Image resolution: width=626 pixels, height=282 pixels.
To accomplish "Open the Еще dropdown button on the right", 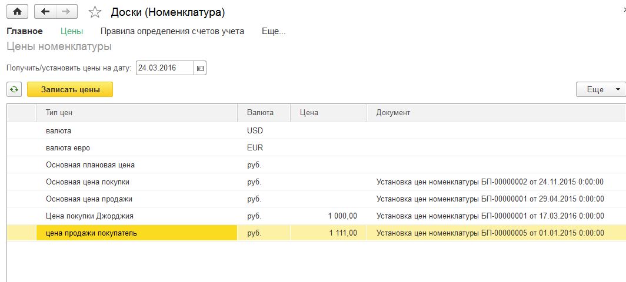I will click(600, 89).
